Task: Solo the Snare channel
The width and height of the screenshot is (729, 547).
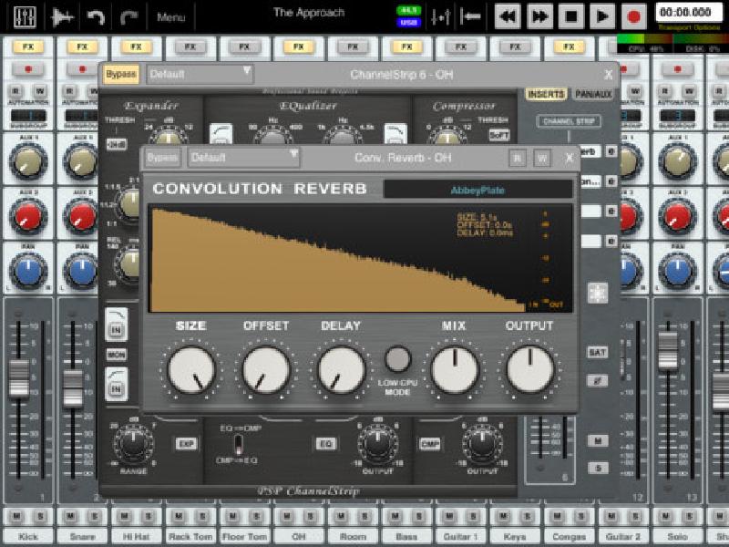Action: [95, 516]
